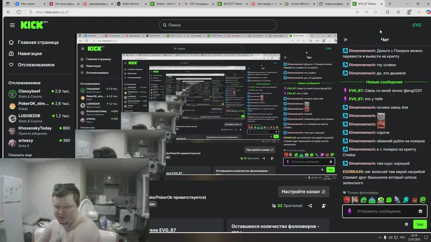Click Dimannemech name before 'короче'
Image resolution: width=431 pixels, height=242 pixels.
click(362, 133)
